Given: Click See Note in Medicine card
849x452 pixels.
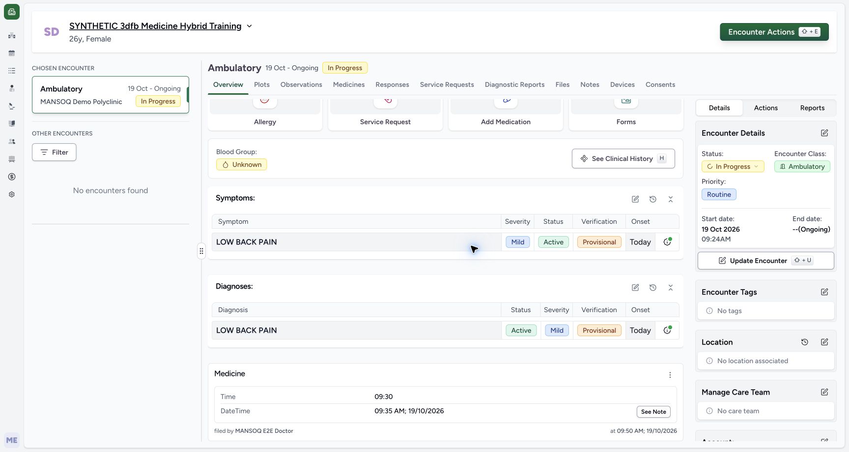Looking at the screenshot, I should point(653,412).
